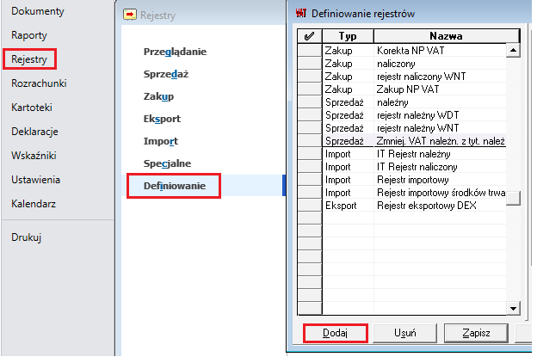Screen dimensions: 537x357
Task: Open Kalendarz in the sidebar
Action: coord(34,204)
